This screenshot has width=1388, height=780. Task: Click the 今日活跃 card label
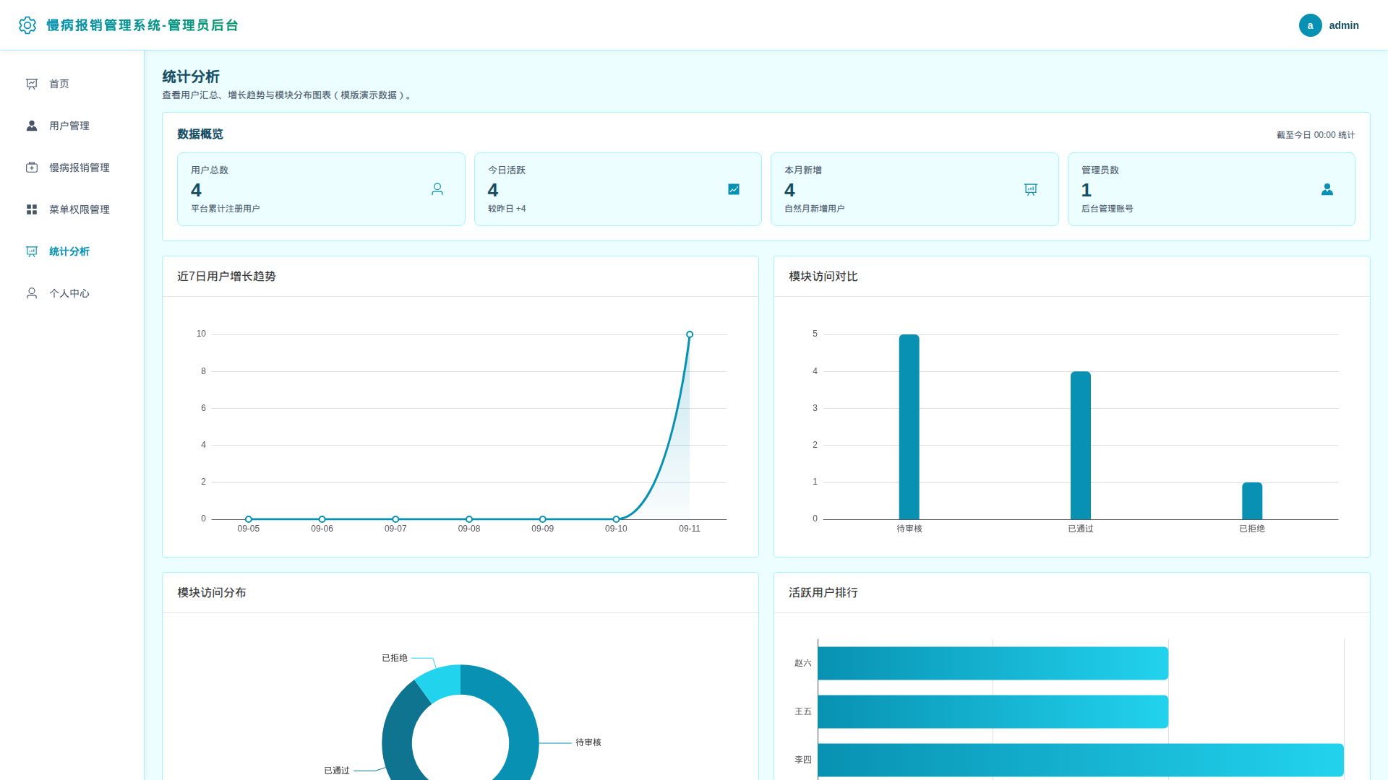(x=507, y=170)
